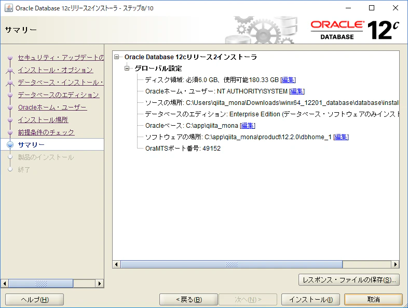Click 編集 link beside ディスク領域
408x308 pixels.
point(288,80)
